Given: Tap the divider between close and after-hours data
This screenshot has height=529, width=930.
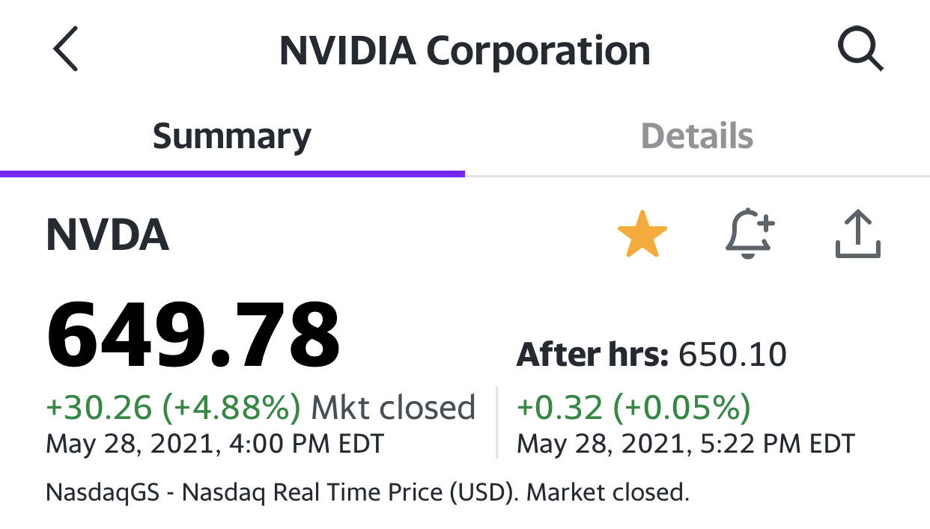Looking at the screenshot, I should click(x=496, y=422).
